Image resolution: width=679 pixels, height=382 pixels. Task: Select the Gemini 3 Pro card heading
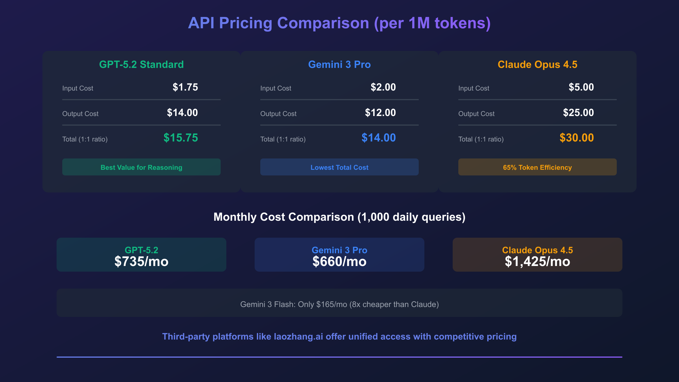click(x=339, y=65)
